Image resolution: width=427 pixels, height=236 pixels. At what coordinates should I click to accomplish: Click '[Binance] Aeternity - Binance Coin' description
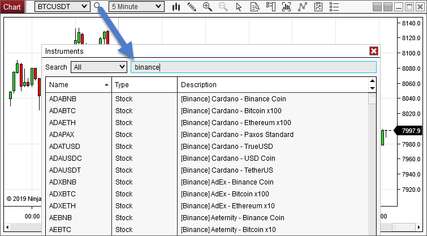(232, 218)
